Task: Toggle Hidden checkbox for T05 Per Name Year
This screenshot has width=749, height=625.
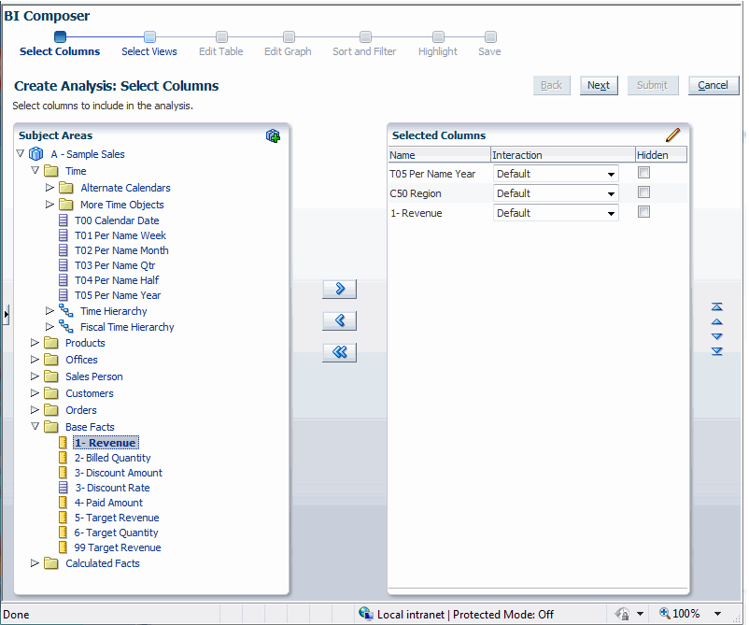Action: [x=643, y=174]
